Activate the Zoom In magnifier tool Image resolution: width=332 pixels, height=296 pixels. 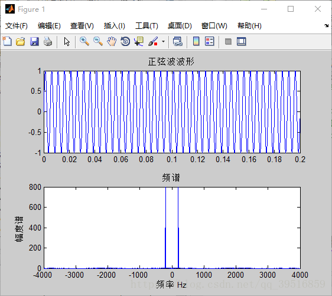click(x=84, y=41)
